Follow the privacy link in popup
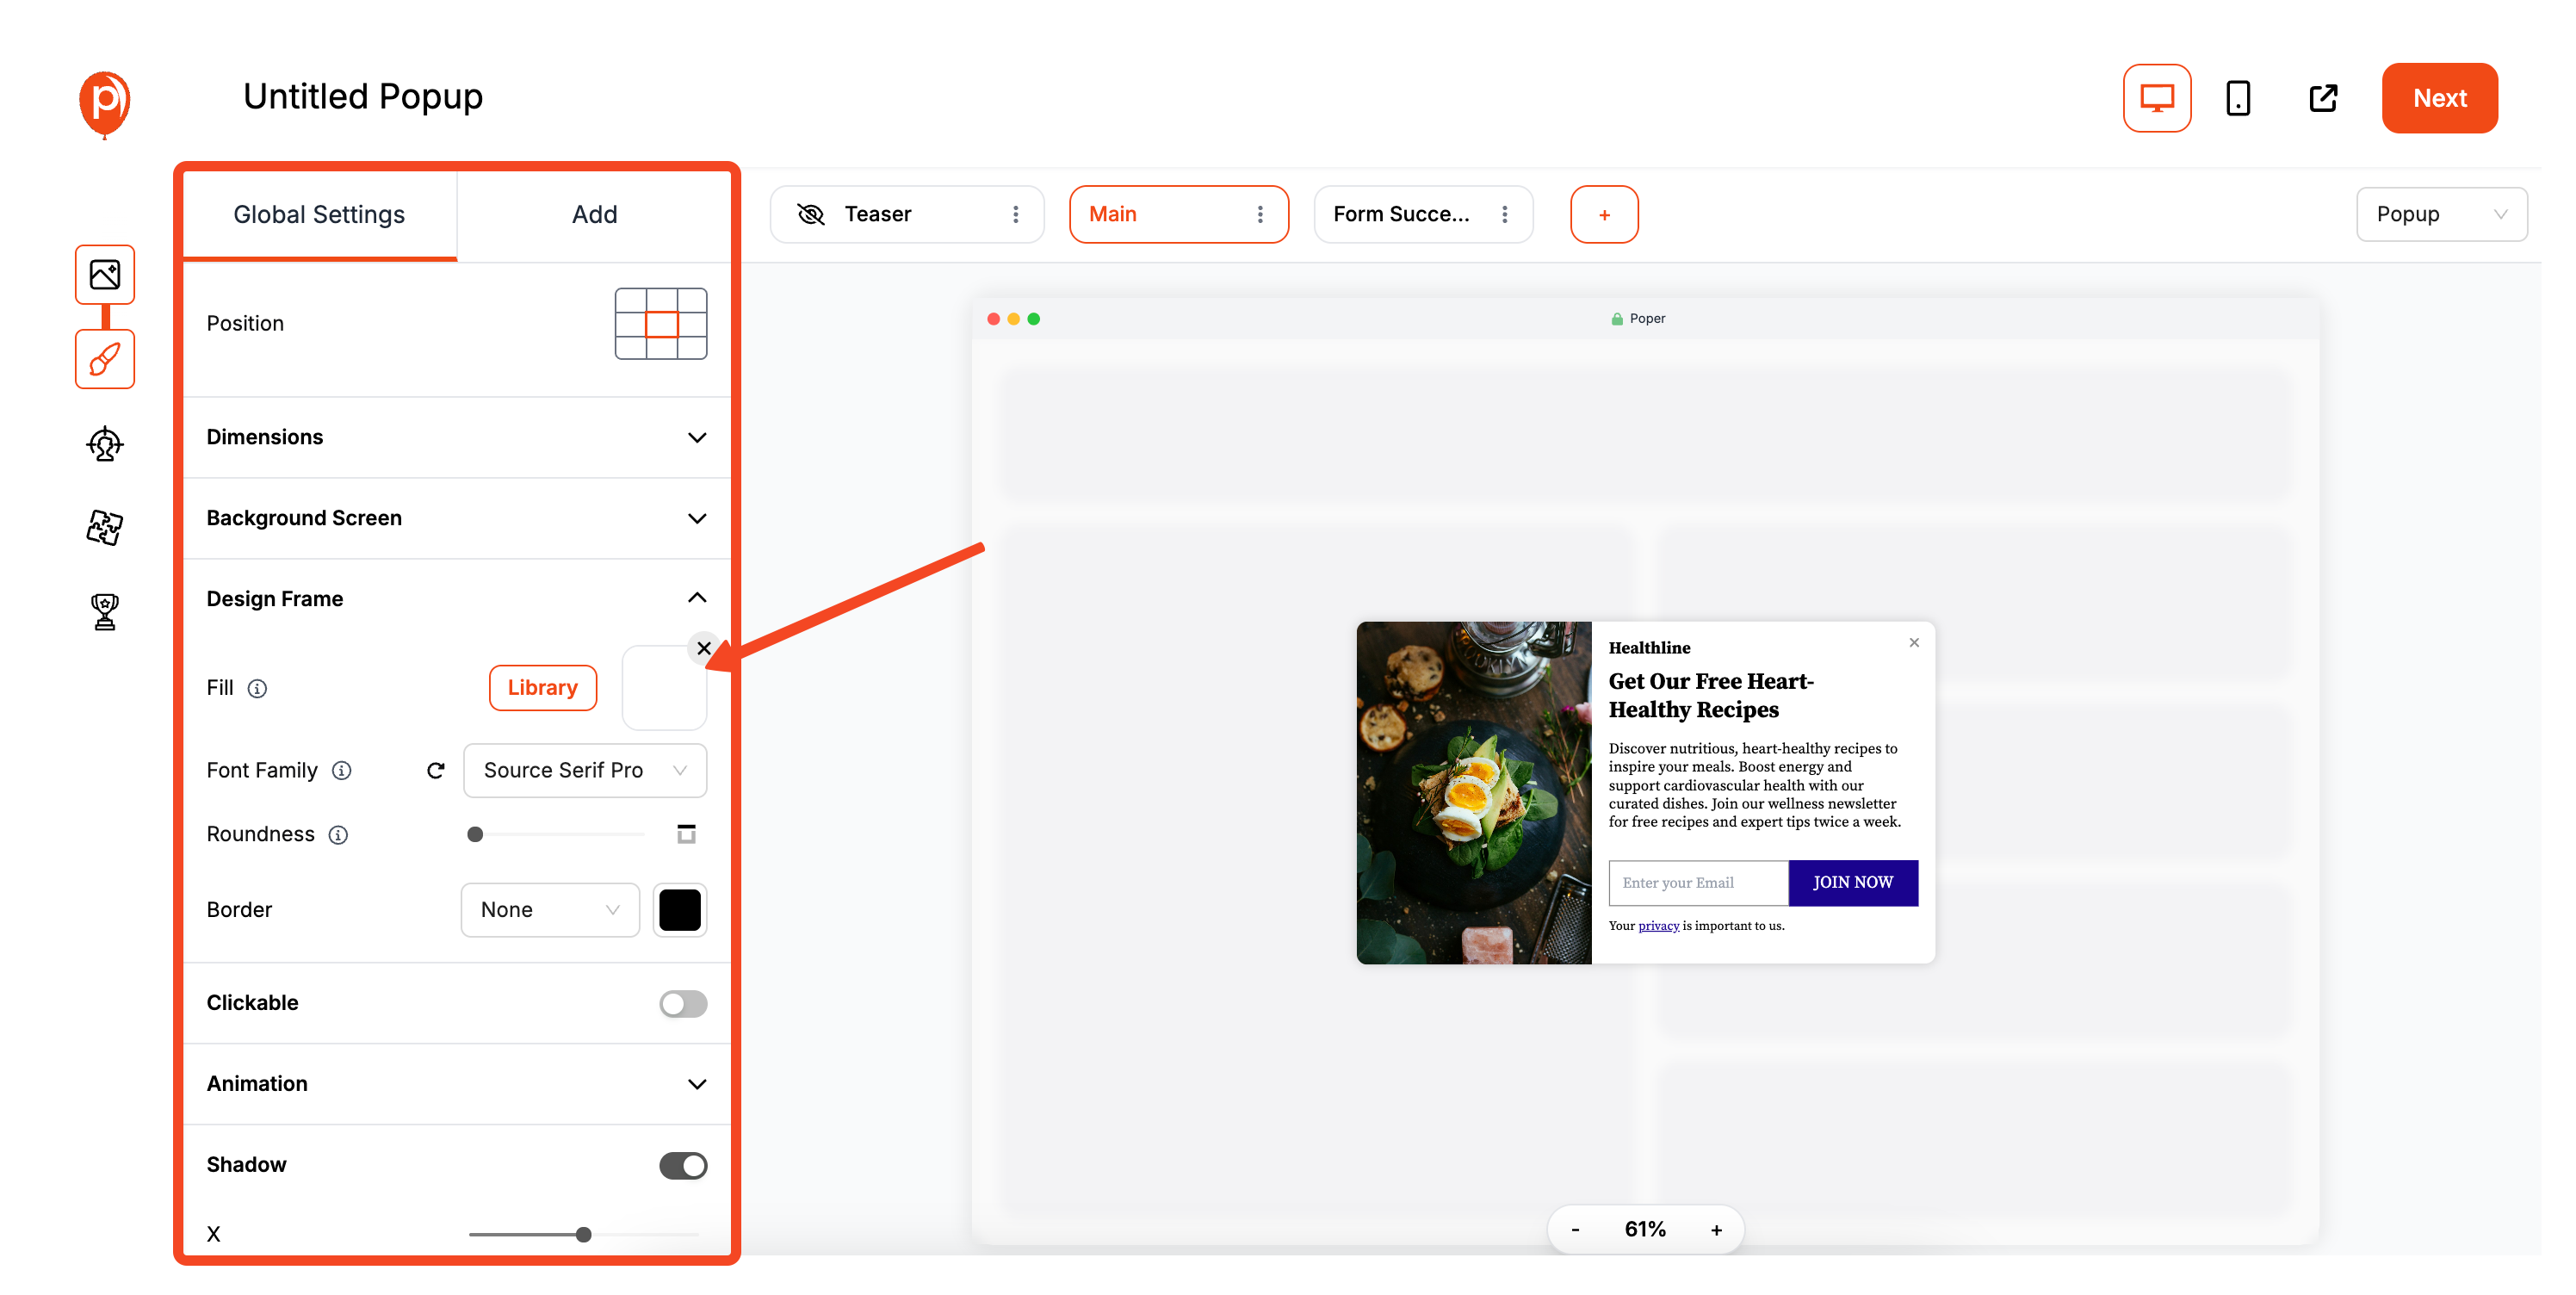 click(1657, 925)
